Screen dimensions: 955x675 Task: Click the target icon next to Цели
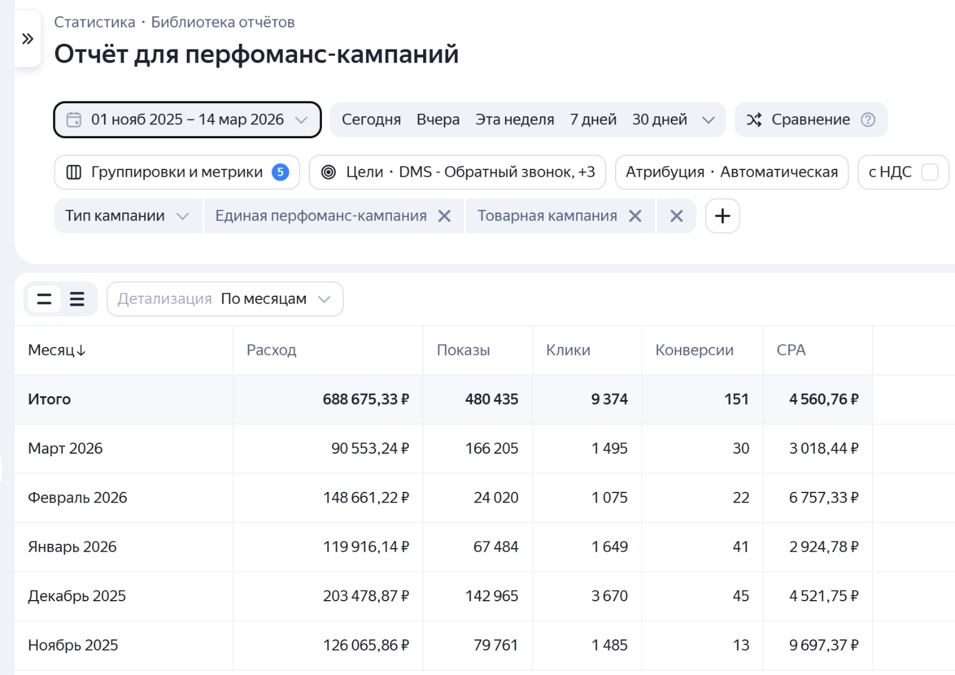(x=329, y=172)
